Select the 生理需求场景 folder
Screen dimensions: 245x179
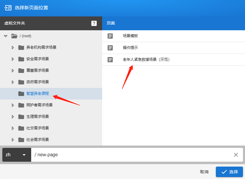[x=38, y=117]
